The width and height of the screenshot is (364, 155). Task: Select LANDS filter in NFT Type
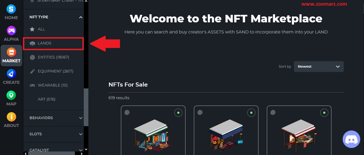click(53, 43)
